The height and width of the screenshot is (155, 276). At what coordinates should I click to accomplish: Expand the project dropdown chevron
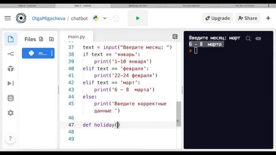click(x=105, y=18)
